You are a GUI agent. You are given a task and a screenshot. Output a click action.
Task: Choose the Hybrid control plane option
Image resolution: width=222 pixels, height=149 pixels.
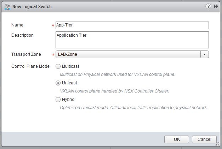pos(58,100)
